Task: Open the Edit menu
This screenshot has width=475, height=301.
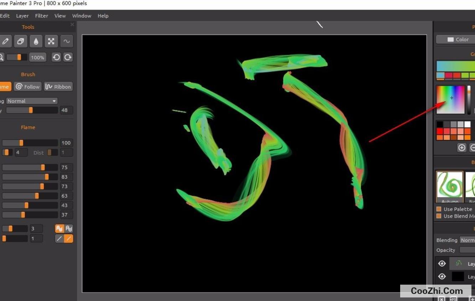Action: (5, 16)
